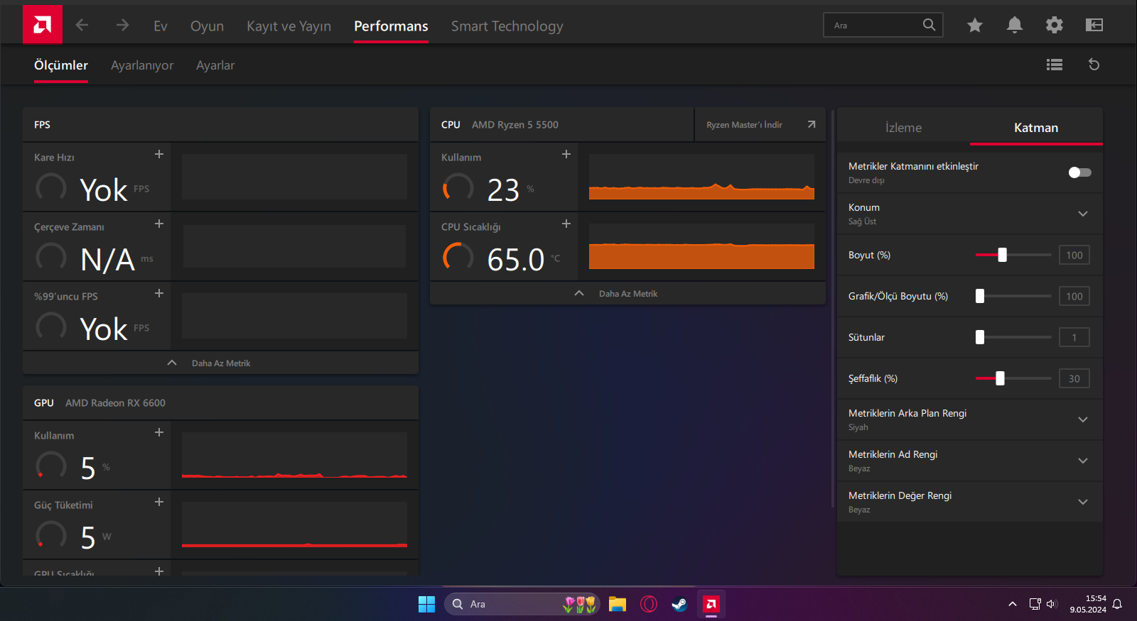Viewport: 1137px width, 621px height.
Task: Enable the Metrikler Katmanı toggle
Action: click(1080, 172)
